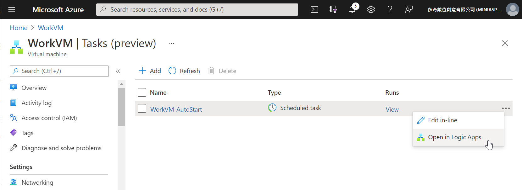522x190 pixels.
Task: Click the left menu scroll-up arrow
Action: click(121, 84)
